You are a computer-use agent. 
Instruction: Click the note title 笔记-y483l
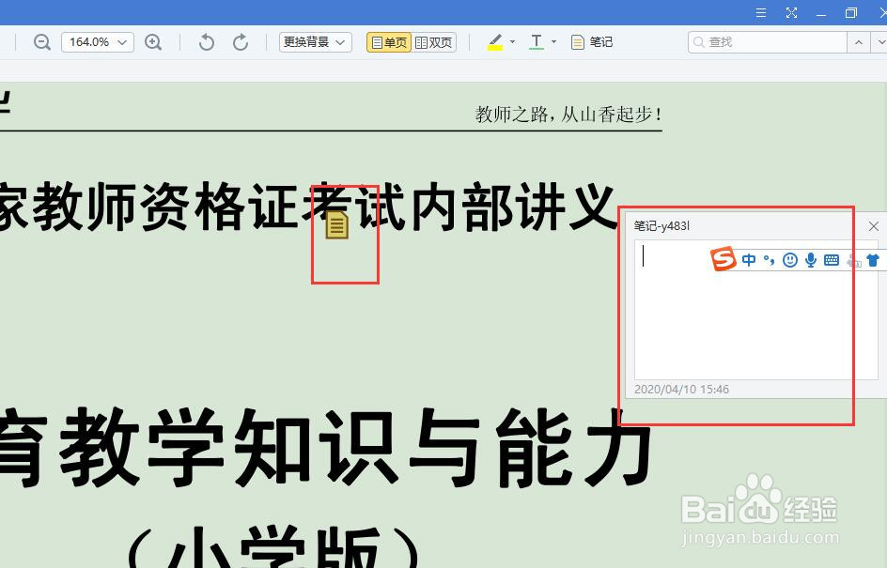661,226
